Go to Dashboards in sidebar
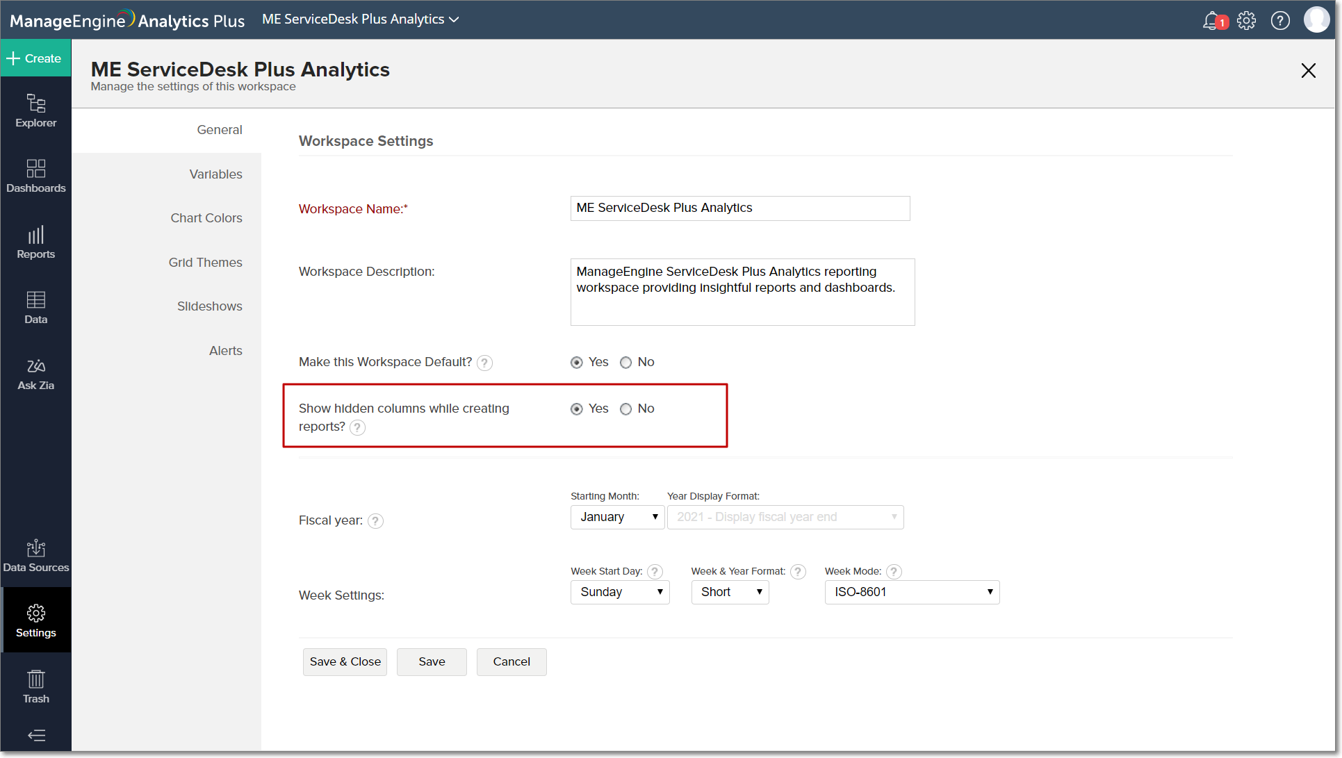Image resolution: width=1342 pixels, height=758 pixels. (x=35, y=176)
